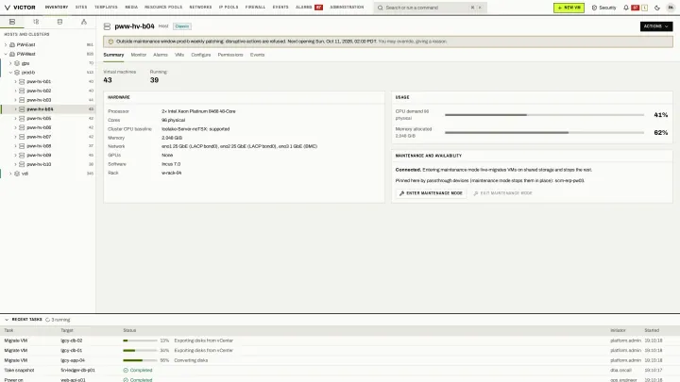Click the host icon beside the pww-hv-b04 title
Image resolution: width=680 pixels, height=382 pixels.
coord(107,26)
